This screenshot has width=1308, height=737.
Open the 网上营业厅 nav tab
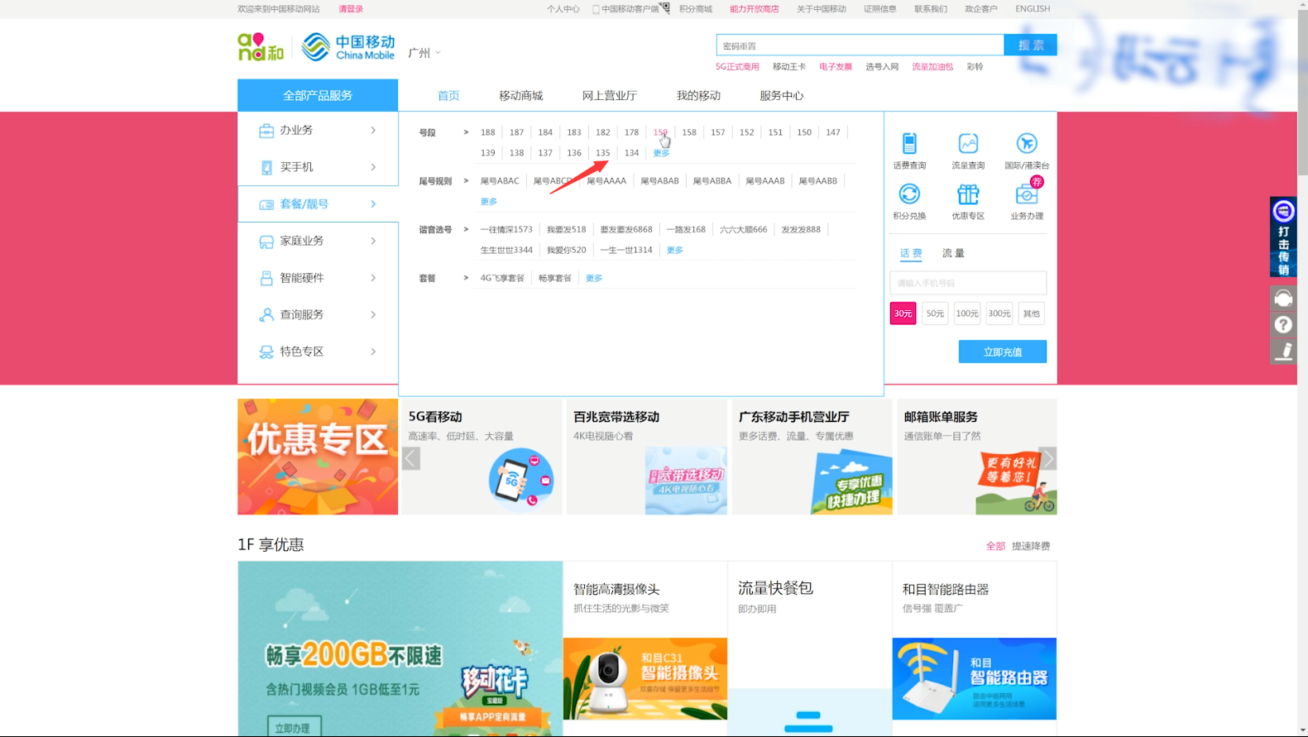610,96
